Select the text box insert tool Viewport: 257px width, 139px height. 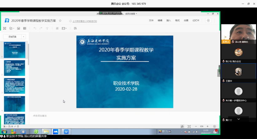coord(5,28)
